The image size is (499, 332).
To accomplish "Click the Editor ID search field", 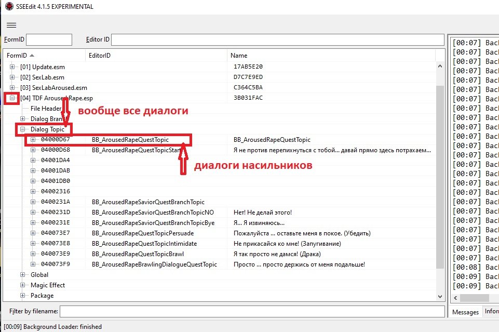I will coord(277,40).
